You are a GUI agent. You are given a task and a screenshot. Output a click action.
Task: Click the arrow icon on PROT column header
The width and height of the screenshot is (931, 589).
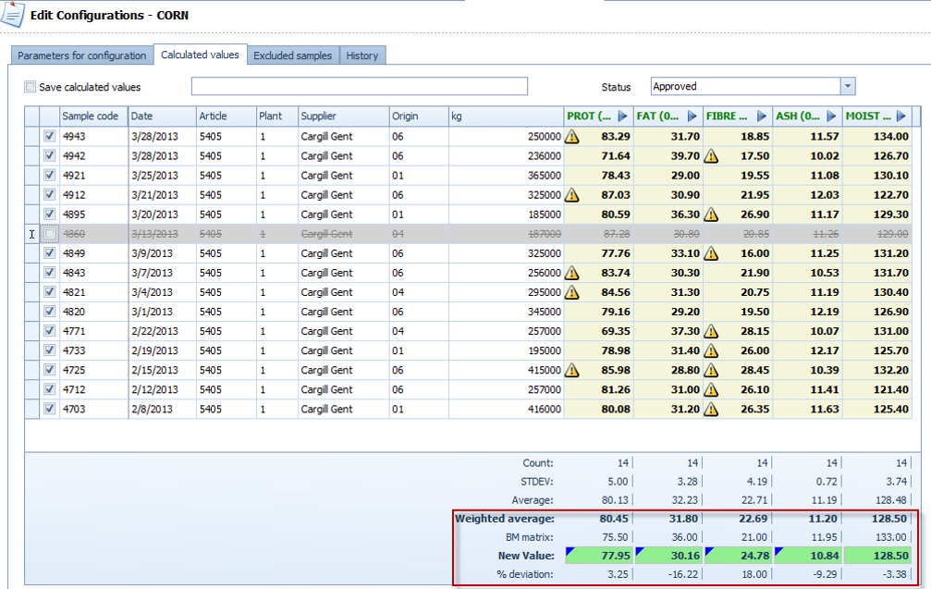[x=622, y=117]
